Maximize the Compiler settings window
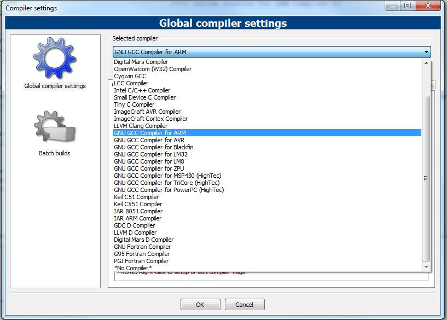The height and width of the screenshot is (320, 447). [x=408, y=5]
